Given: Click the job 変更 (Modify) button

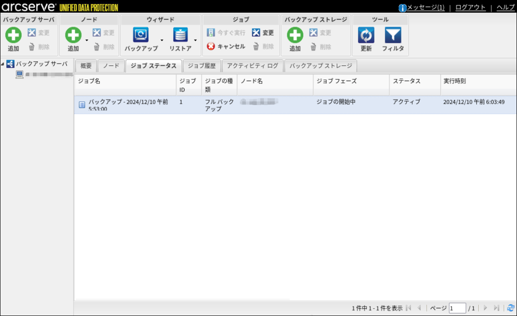Looking at the screenshot, I should [x=263, y=32].
